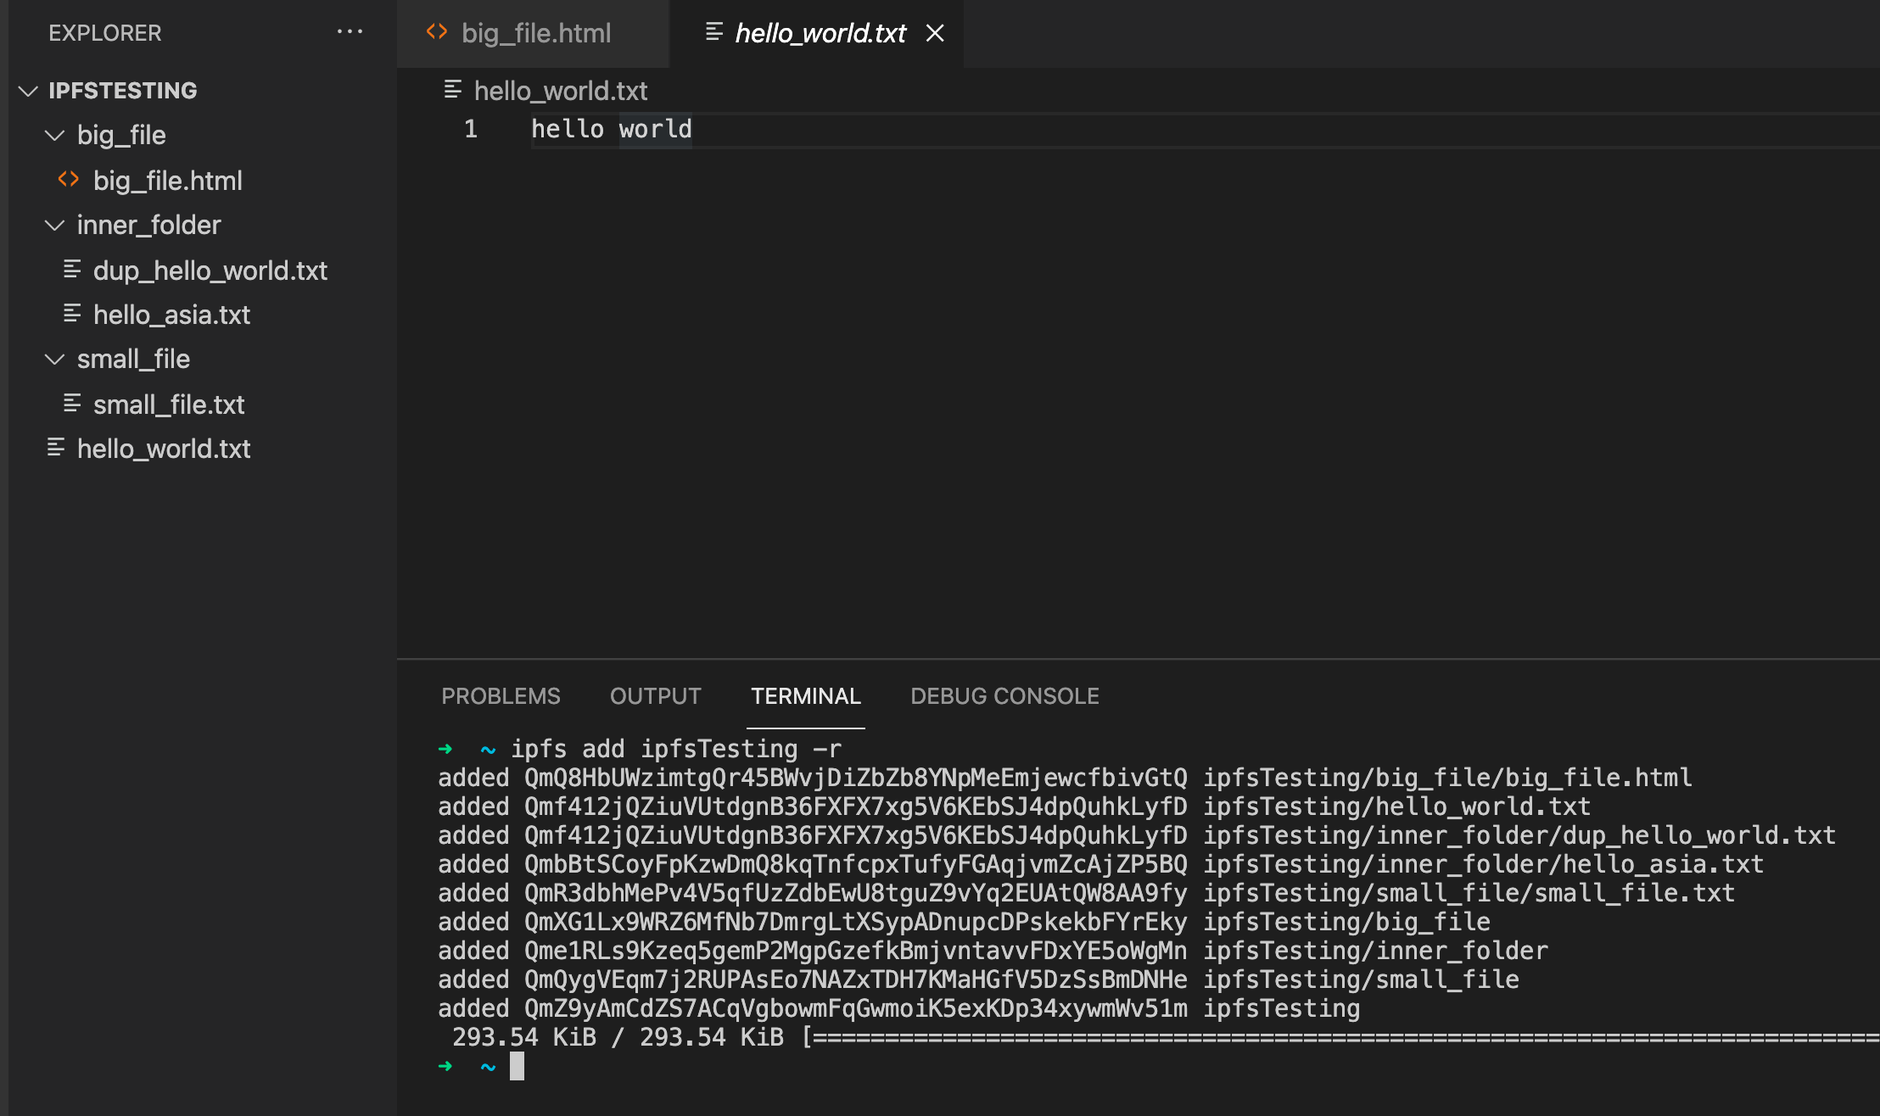
Task: Open the PROBLEMS panel tab
Action: tap(501, 696)
